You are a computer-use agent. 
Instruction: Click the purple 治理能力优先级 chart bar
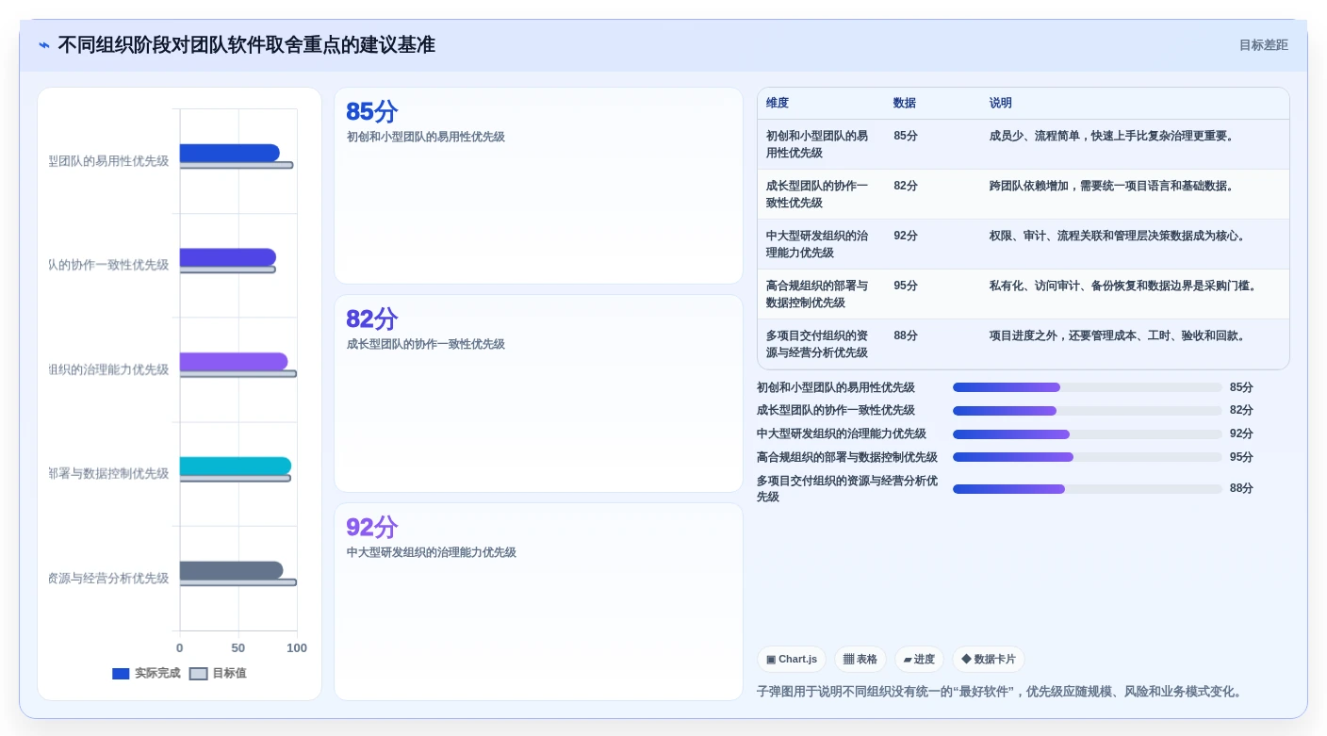click(x=234, y=362)
